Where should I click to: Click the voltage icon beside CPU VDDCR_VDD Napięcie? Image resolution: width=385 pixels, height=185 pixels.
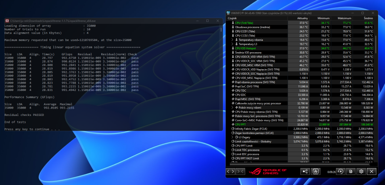coord(233,69)
